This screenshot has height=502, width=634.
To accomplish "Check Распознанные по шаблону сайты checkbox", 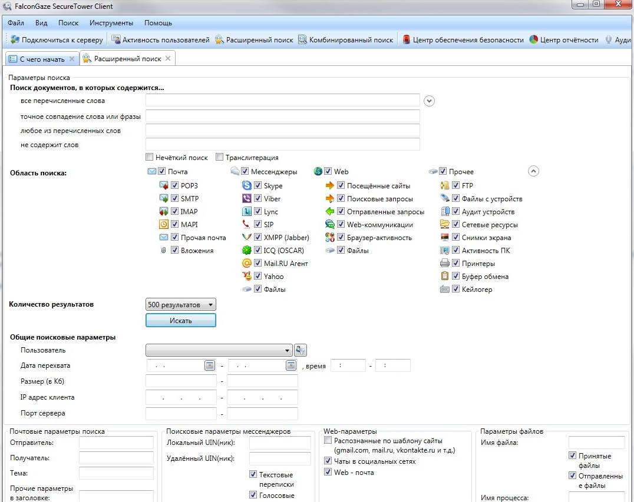I will (328, 440).
